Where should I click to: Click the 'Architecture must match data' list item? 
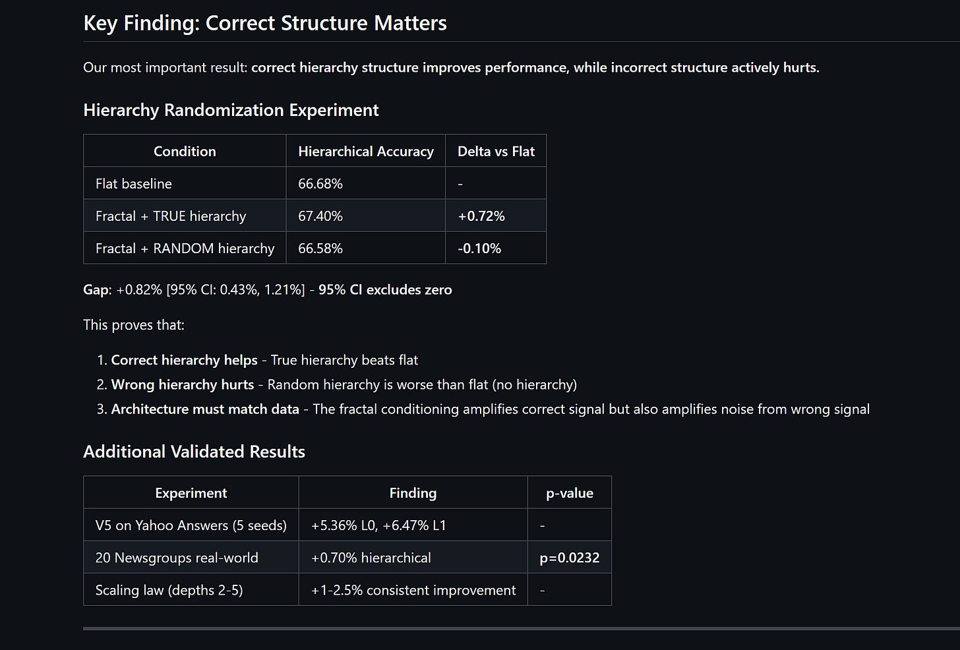(x=205, y=409)
